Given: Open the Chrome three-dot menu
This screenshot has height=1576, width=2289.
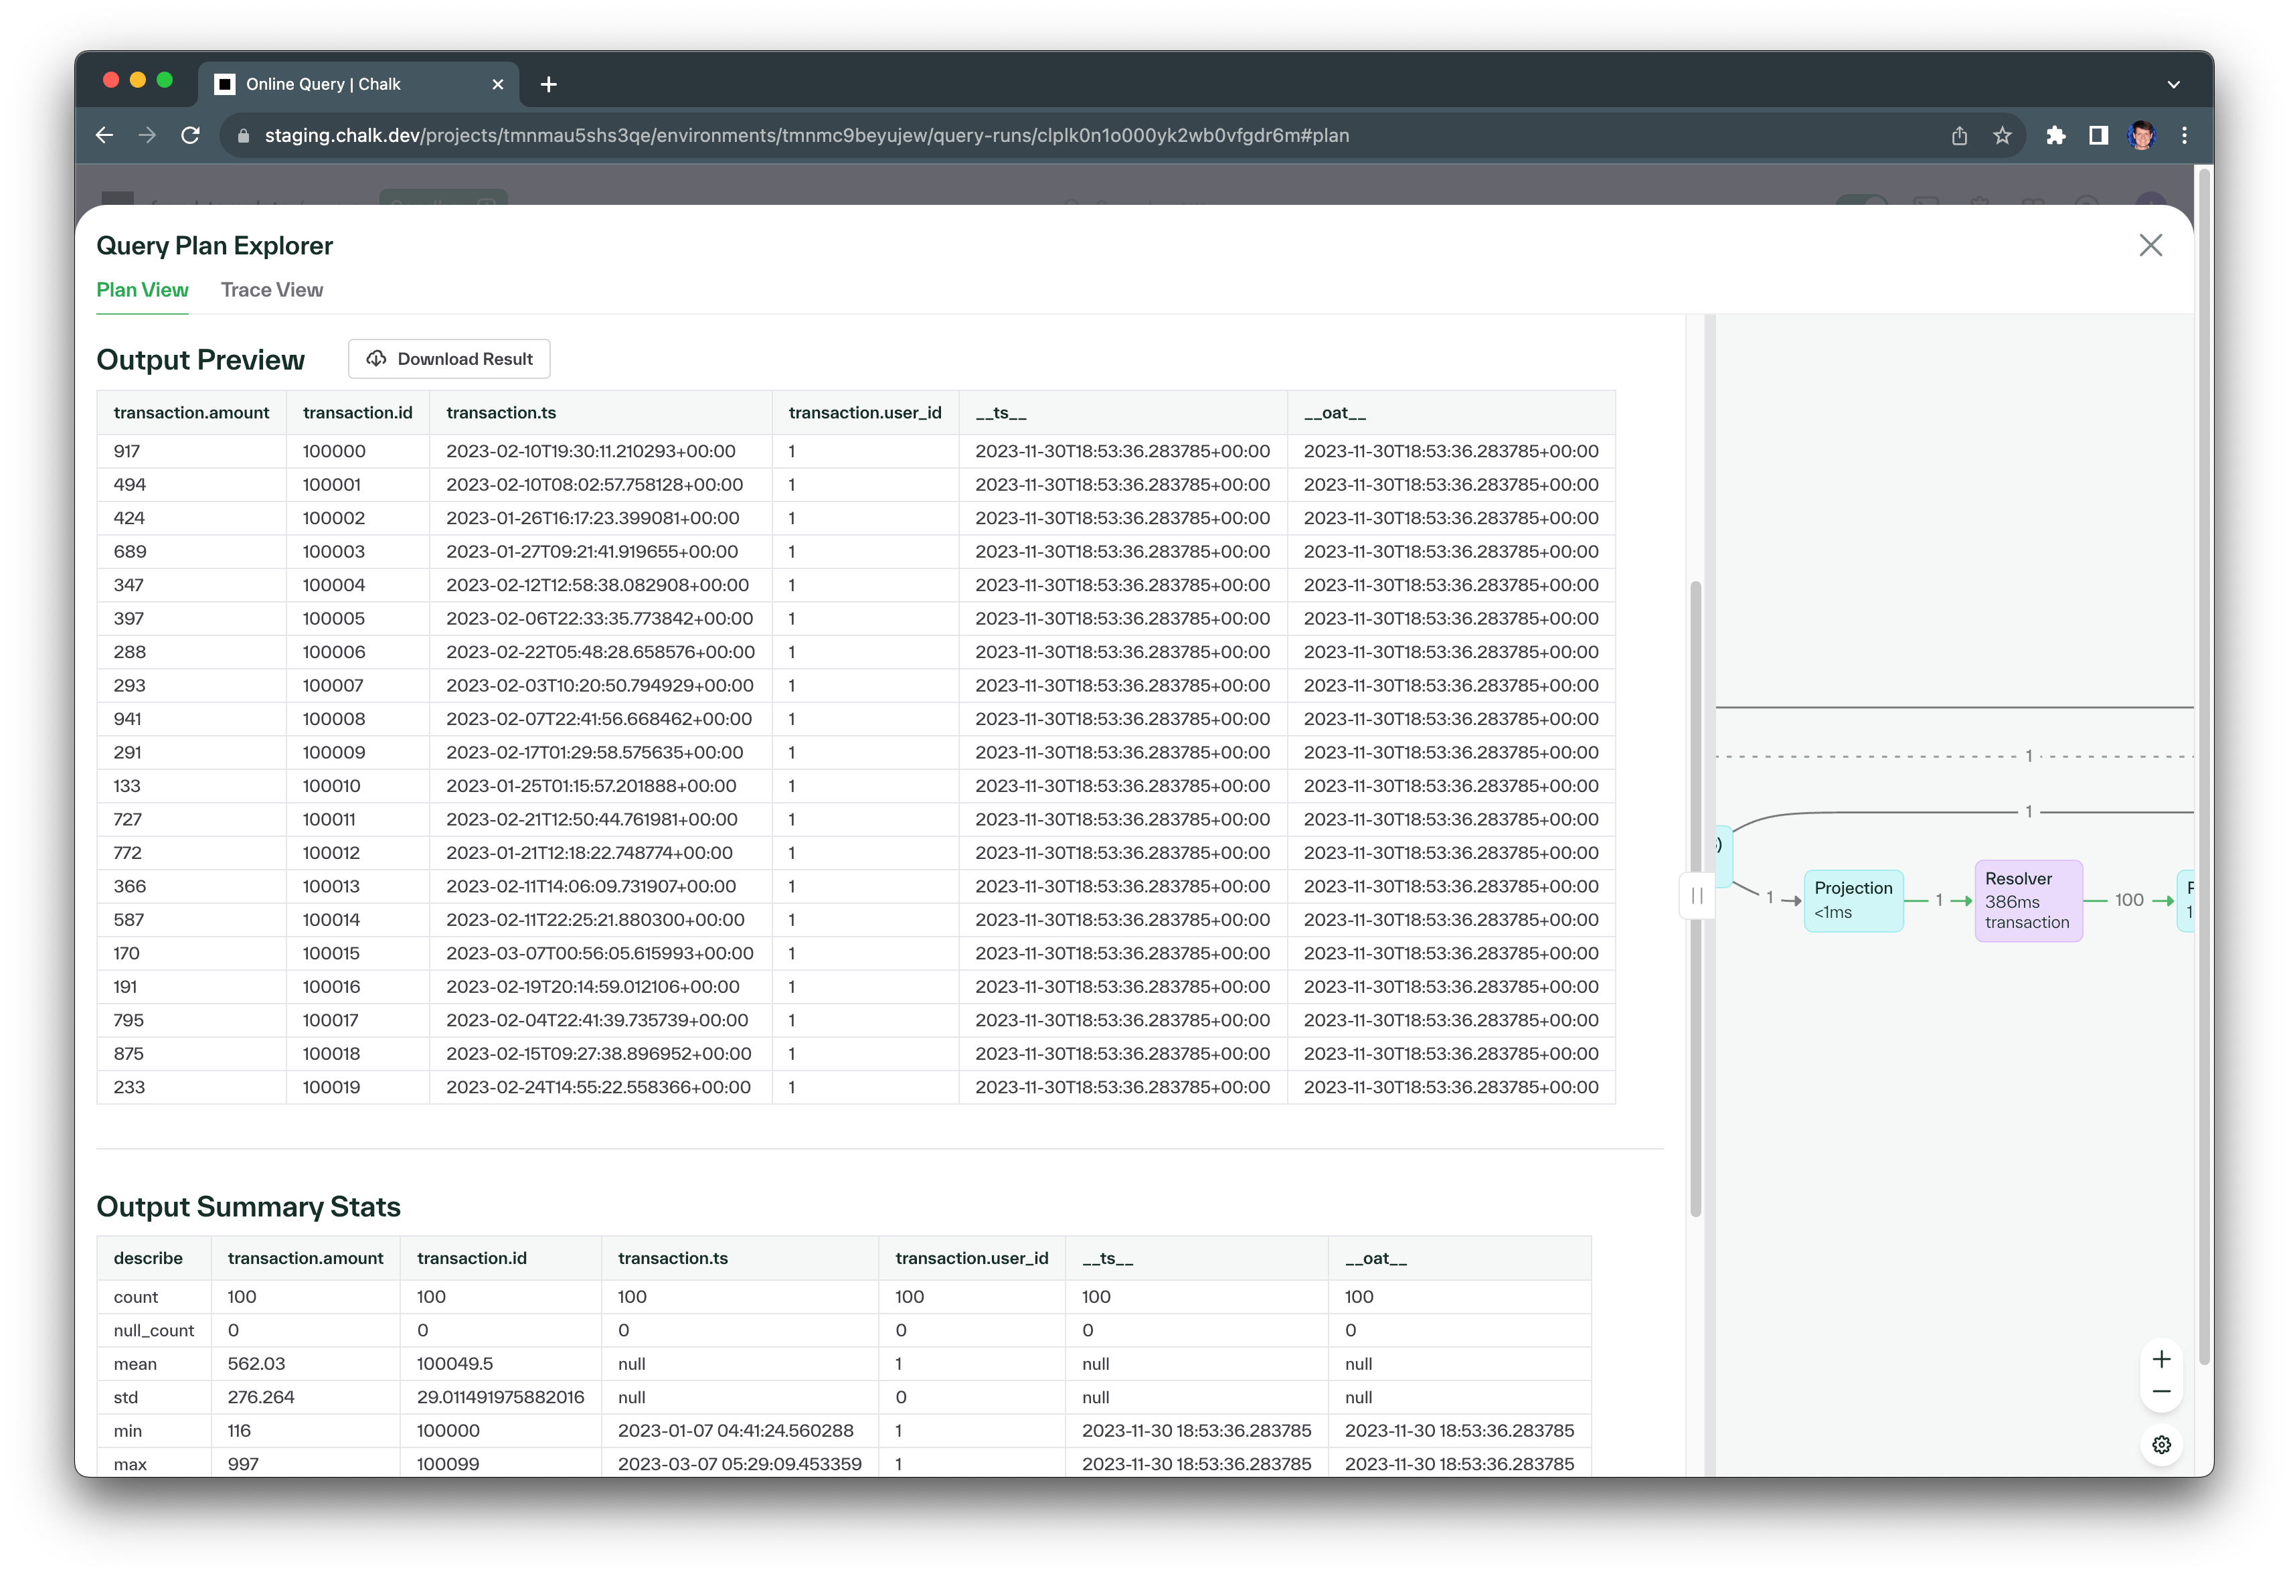Looking at the screenshot, I should [2183, 135].
